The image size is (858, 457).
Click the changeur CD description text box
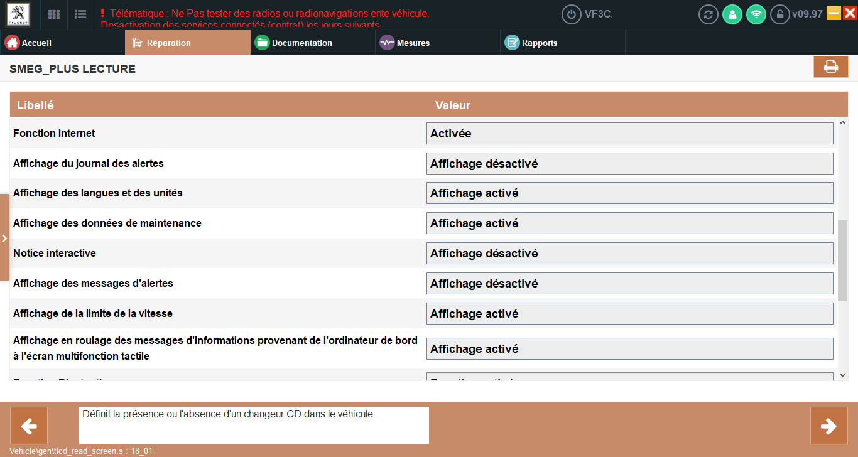click(x=254, y=426)
